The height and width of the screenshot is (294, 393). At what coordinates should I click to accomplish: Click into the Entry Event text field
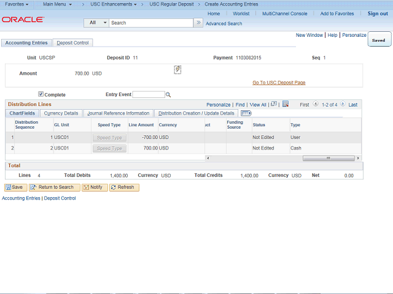click(149, 95)
